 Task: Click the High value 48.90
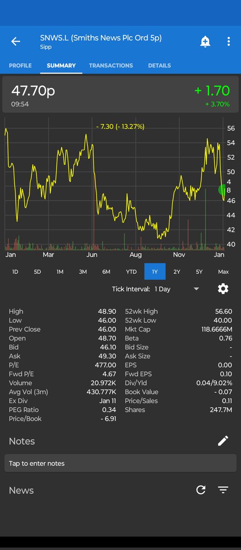click(x=107, y=311)
